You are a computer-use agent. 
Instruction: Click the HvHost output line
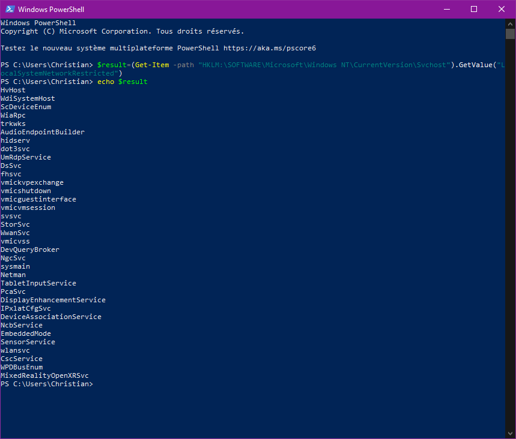(13, 90)
